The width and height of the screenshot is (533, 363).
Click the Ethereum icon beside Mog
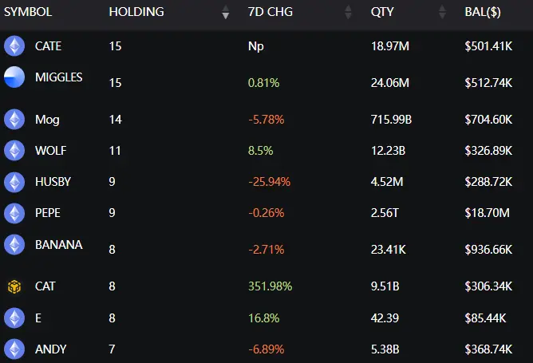click(x=14, y=120)
